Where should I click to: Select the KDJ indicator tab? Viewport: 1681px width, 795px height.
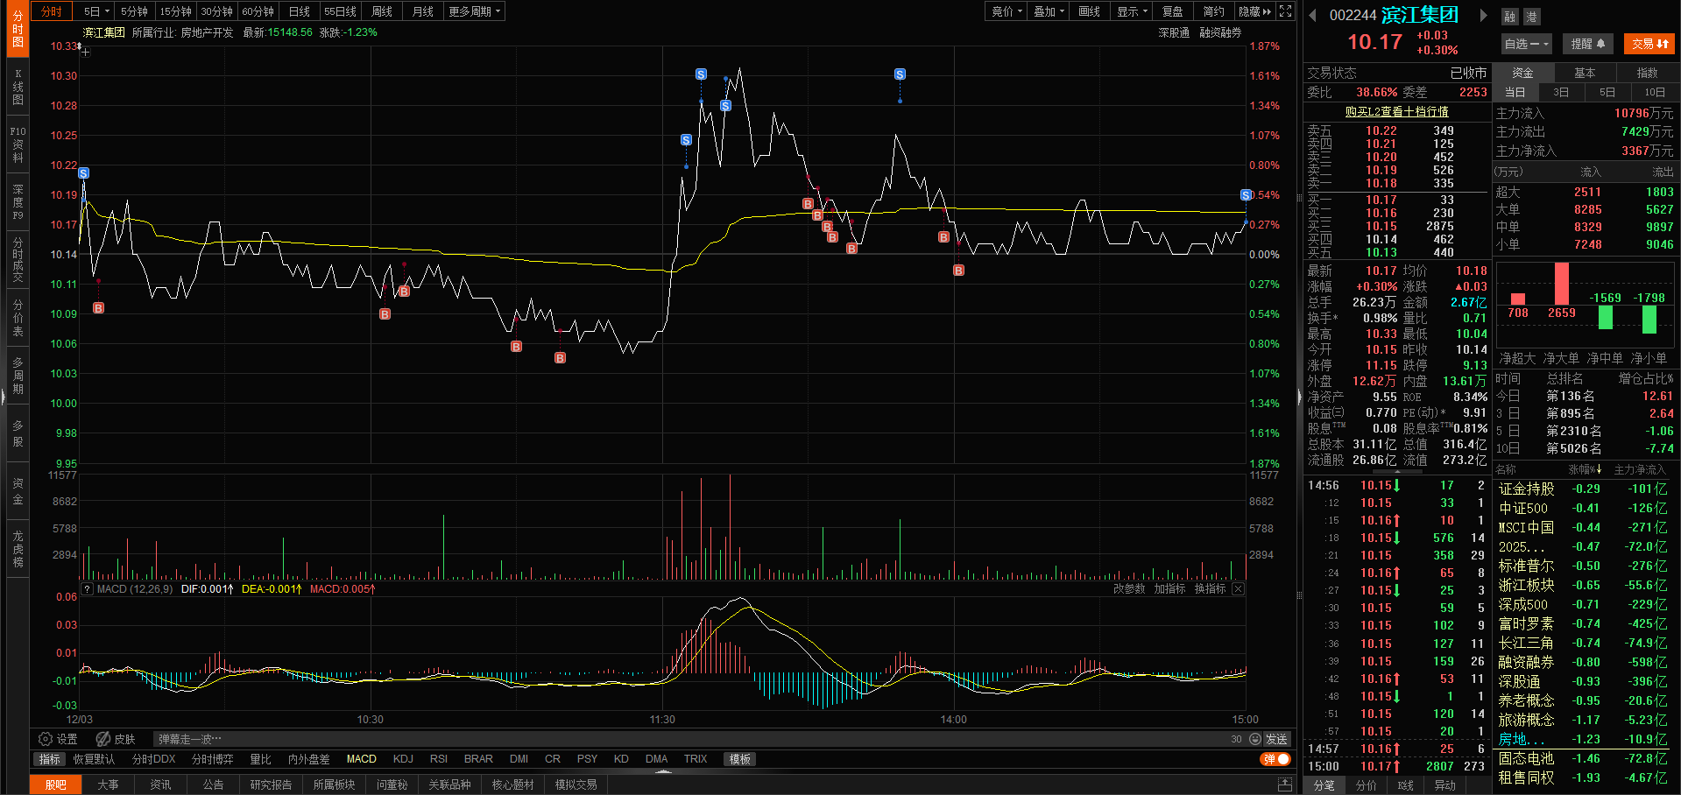click(x=403, y=759)
